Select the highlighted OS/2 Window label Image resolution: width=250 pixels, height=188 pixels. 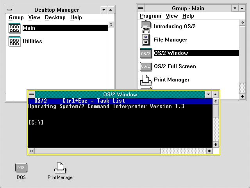(196, 53)
